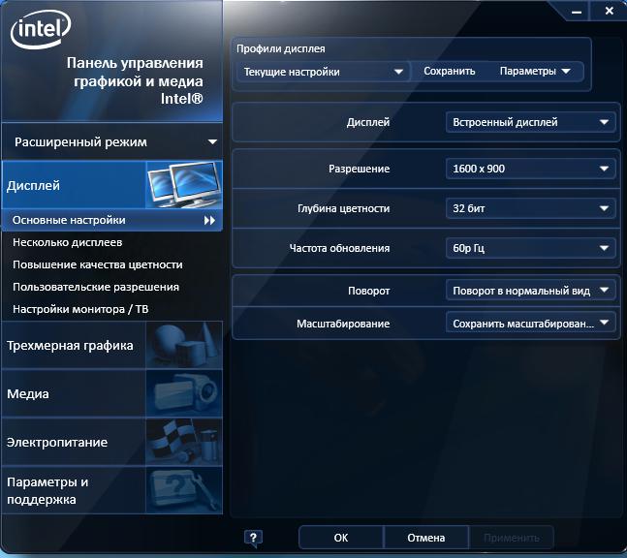Click the Отмена button

(x=426, y=538)
